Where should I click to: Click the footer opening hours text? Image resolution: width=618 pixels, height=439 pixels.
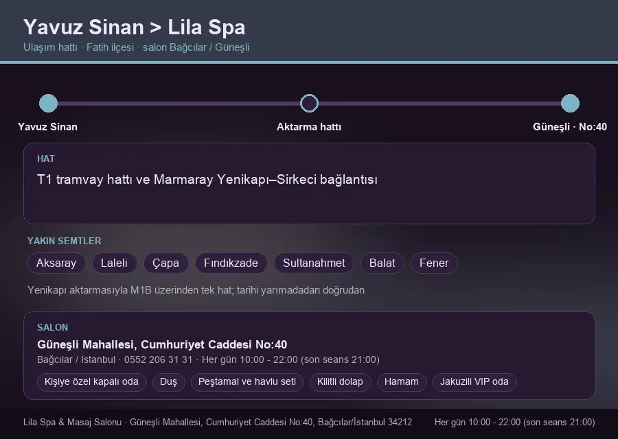515,422
